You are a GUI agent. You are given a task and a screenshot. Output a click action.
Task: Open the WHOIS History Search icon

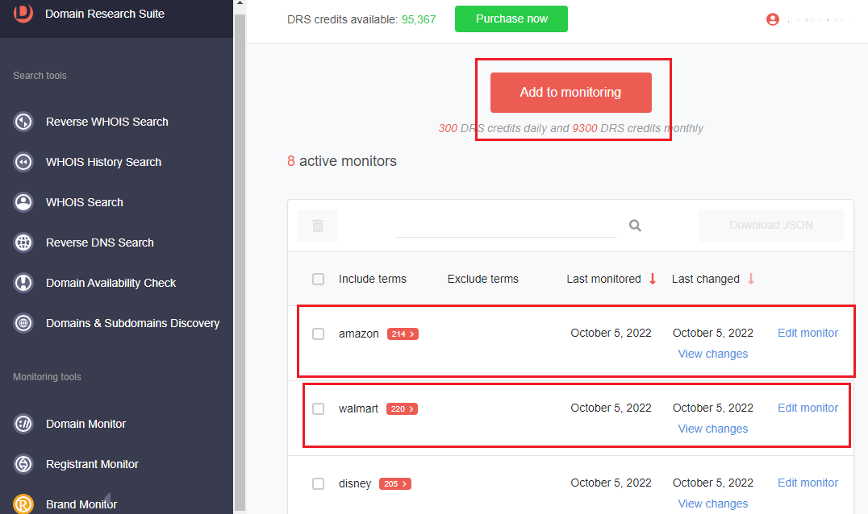[23, 162]
